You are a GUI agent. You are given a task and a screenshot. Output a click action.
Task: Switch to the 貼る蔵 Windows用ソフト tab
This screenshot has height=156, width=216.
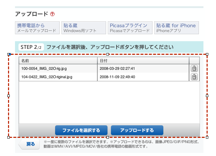pyautogui.click(x=83, y=28)
